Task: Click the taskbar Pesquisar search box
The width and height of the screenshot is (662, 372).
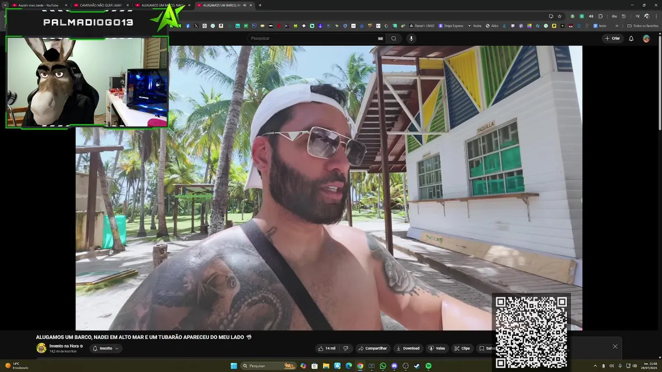Action: 268,366
